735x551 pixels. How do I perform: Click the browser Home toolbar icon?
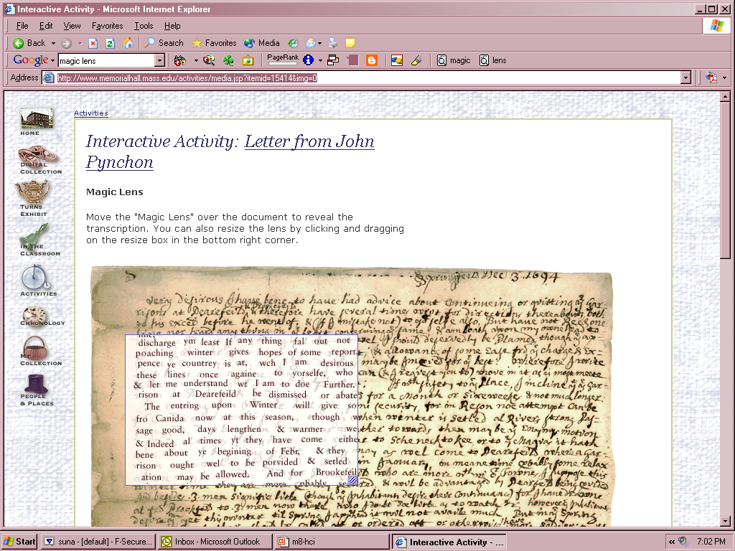[x=128, y=43]
